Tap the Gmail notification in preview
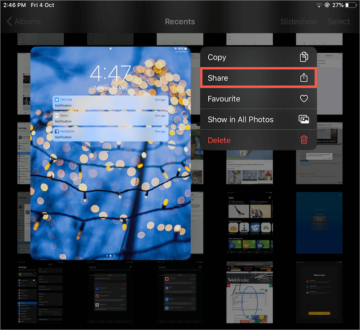The width and height of the screenshot is (360, 330). pyautogui.click(x=110, y=118)
